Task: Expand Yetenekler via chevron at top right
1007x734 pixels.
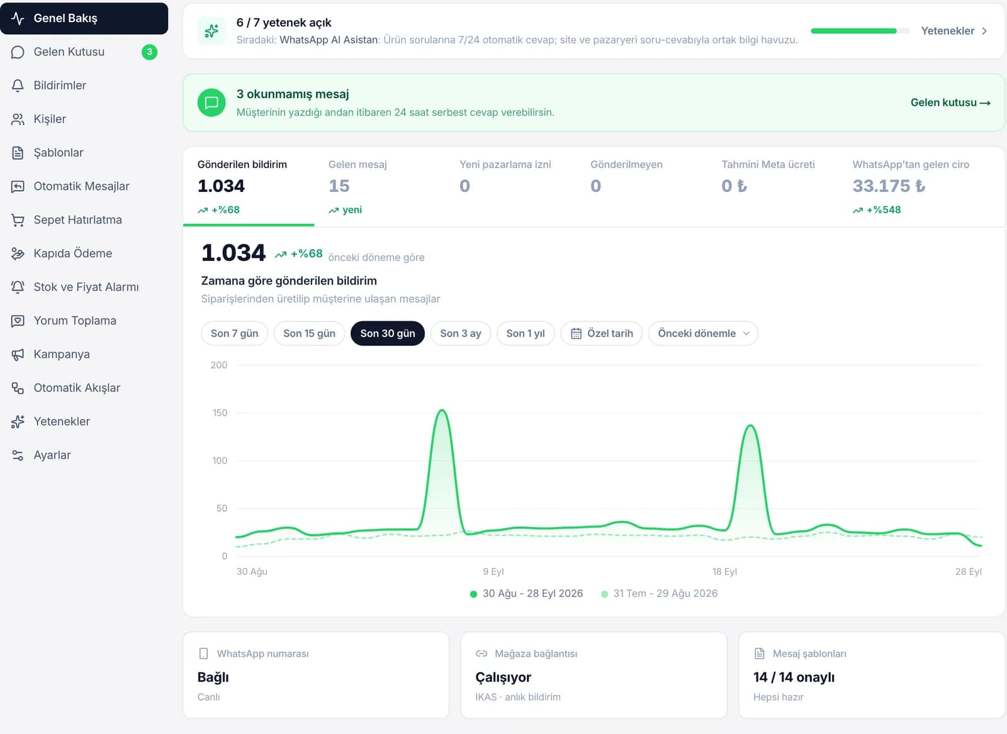Action: (x=984, y=31)
